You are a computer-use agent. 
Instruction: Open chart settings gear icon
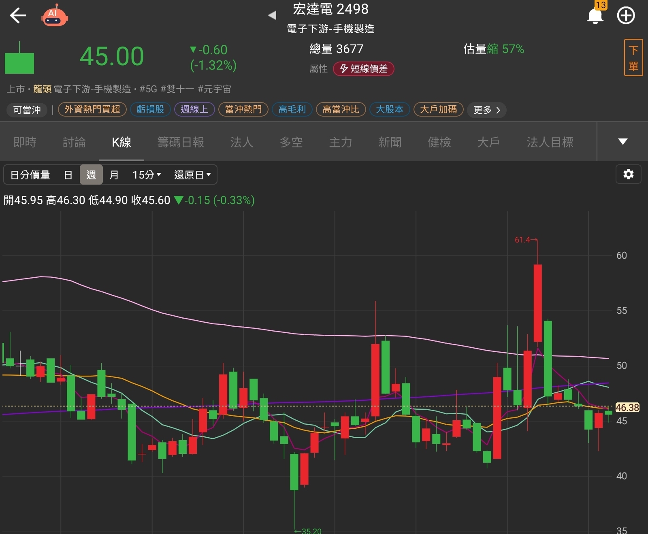(x=628, y=174)
